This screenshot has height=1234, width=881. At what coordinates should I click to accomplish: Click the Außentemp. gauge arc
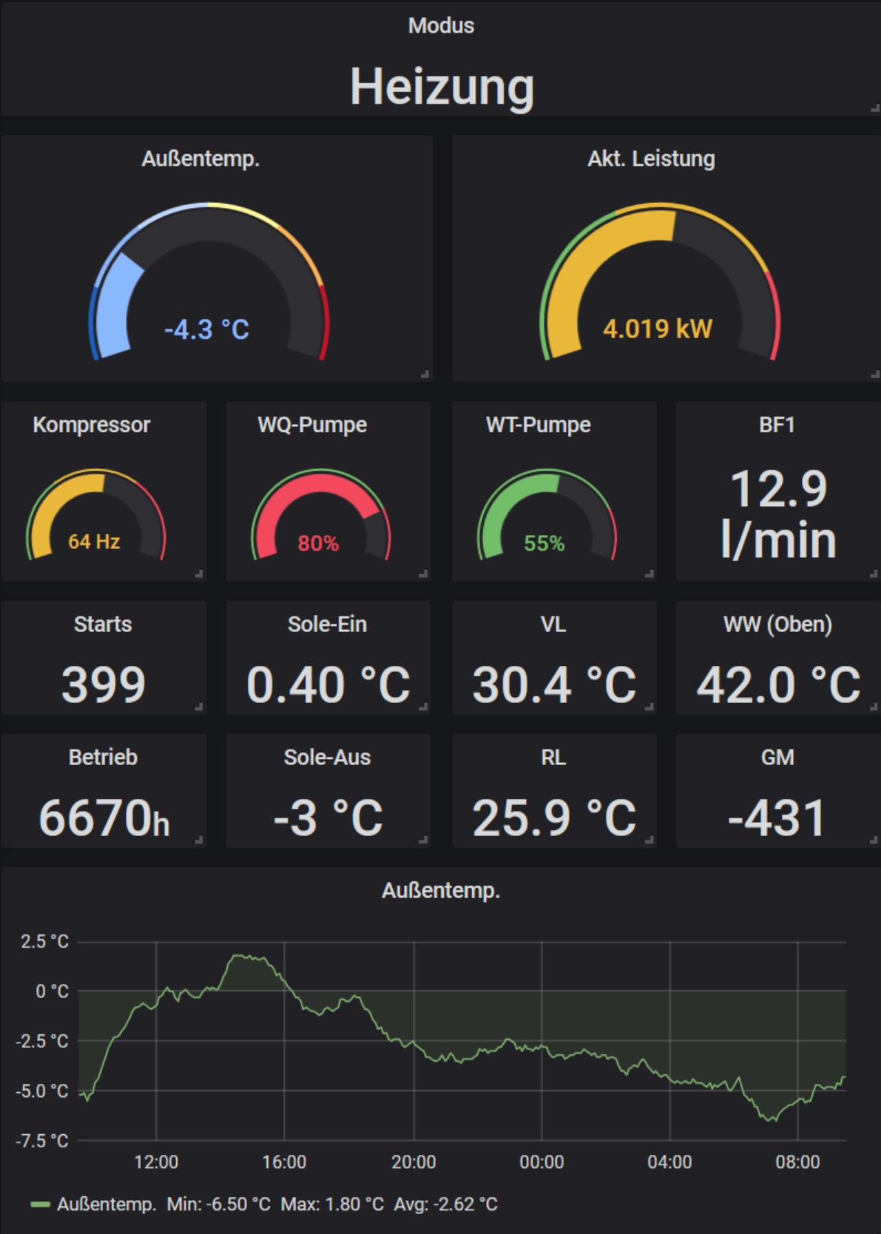click(x=209, y=280)
